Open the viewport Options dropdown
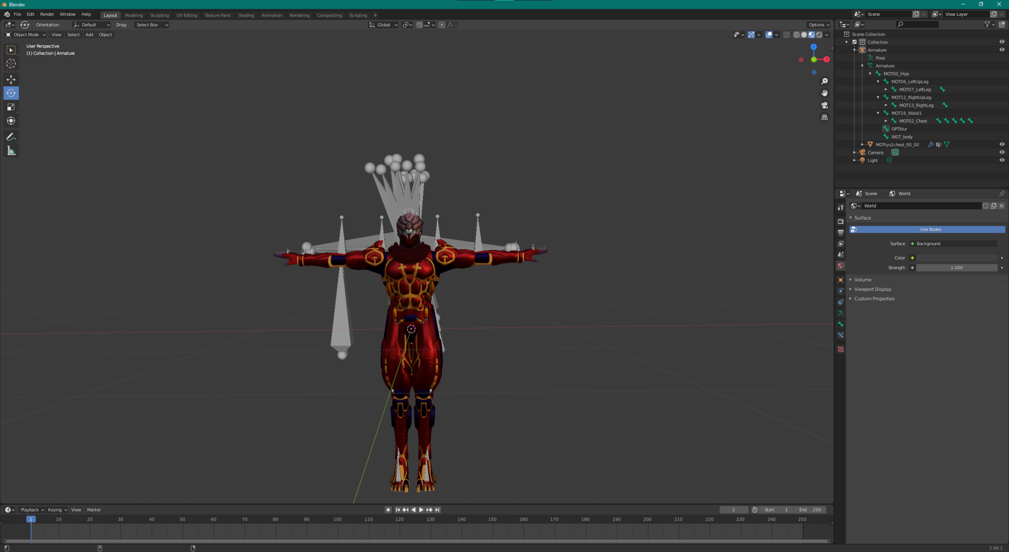The width and height of the screenshot is (1009, 552). coord(819,25)
